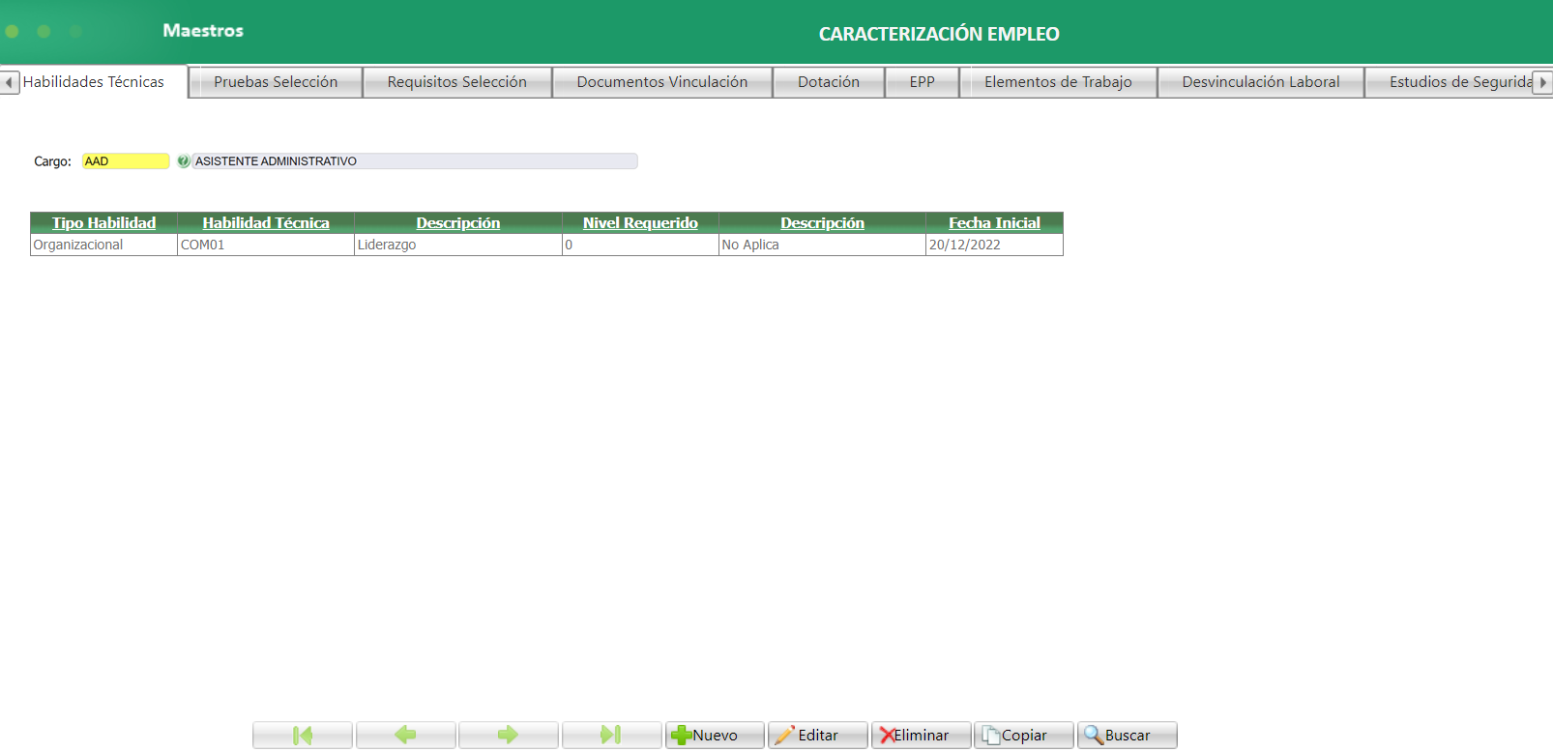
Task: Go to previous record green arrow
Action: point(405,735)
